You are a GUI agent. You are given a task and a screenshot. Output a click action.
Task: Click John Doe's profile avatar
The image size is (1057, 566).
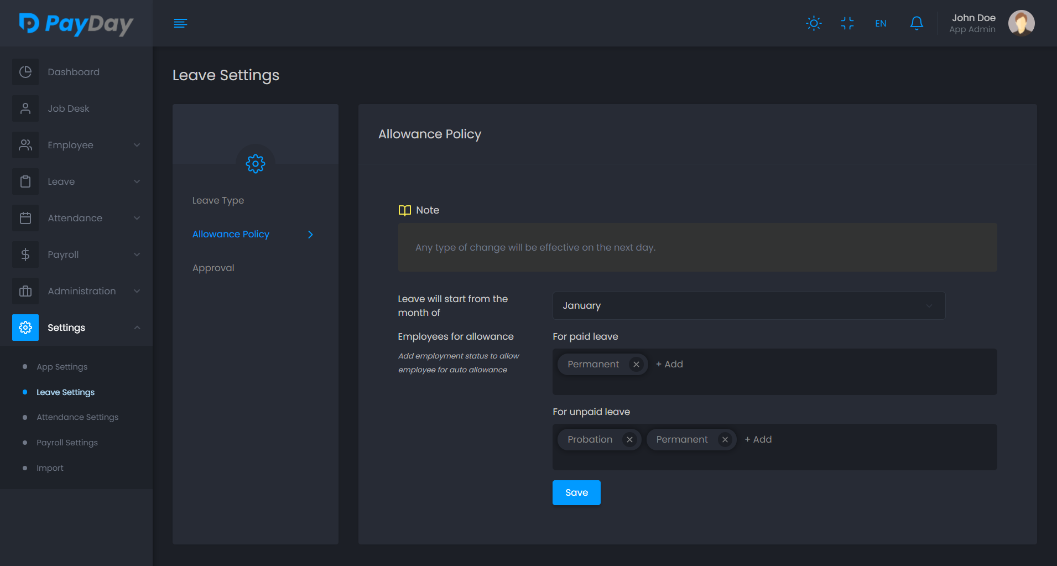click(x=1021, y=23)
